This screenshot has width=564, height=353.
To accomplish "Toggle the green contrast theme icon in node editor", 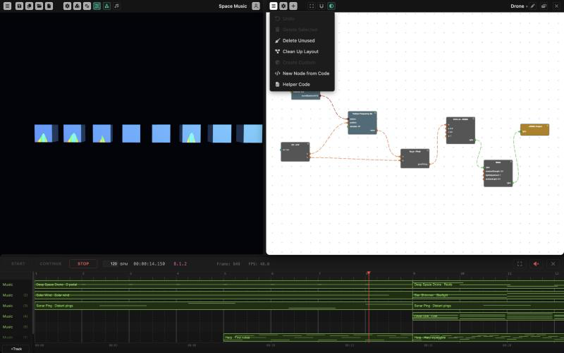I will [331, 6].
